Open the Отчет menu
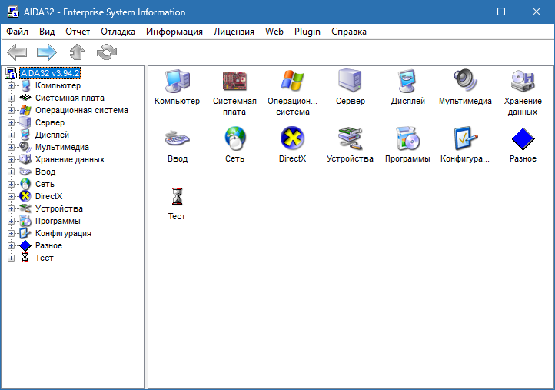This screenshot has height=390, width=555. tap(78, 32)
